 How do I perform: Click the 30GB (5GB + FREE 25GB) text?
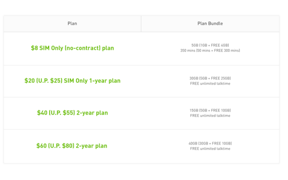click(x=210, y=78)
